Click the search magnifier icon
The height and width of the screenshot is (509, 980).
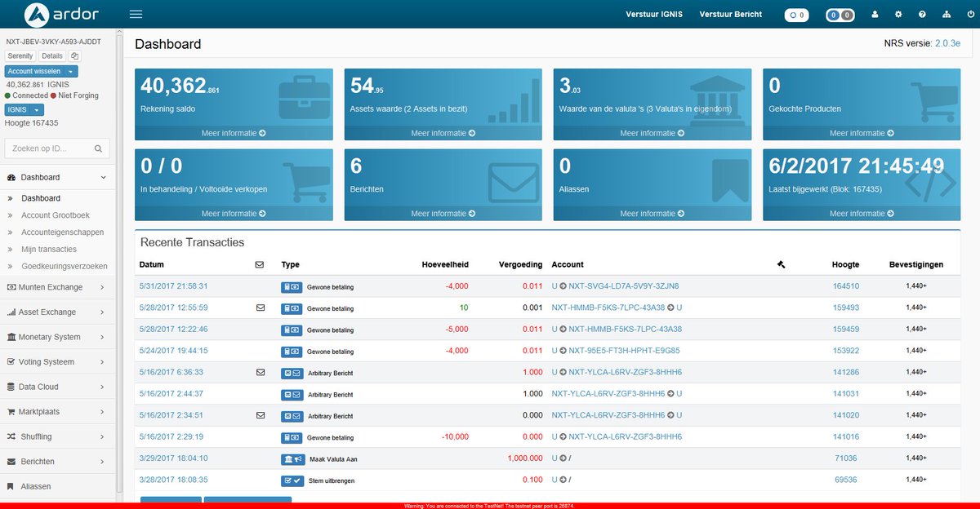pos(97,149)
